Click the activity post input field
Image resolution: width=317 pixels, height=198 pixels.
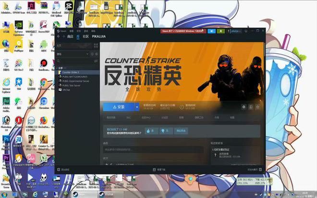[154, 150]
